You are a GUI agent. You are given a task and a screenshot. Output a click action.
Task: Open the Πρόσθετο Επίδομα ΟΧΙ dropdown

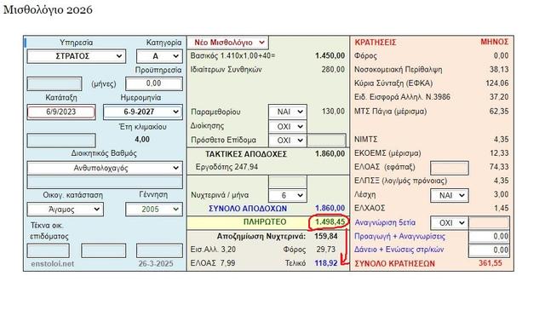point(288,140)
